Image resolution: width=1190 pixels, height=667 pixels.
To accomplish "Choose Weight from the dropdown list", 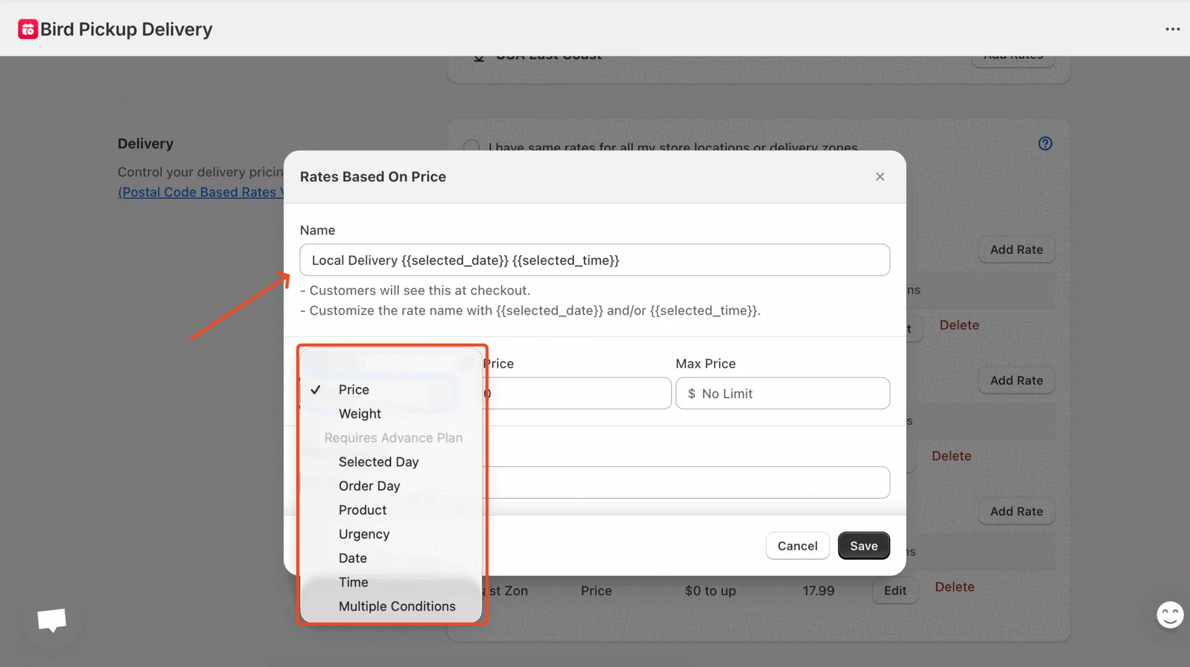I will 359,414.
